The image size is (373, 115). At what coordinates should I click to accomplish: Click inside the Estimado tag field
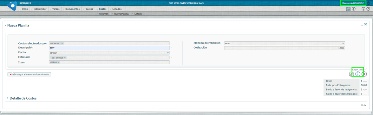[x=109, y=57]
